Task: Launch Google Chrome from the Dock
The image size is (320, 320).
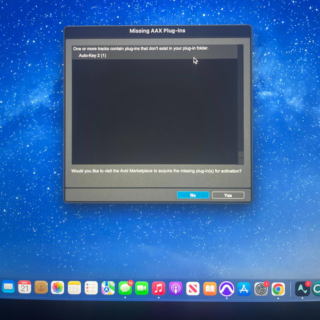Action: (278, 289)
